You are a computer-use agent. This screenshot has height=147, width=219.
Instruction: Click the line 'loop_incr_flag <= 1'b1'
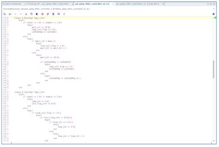point(61,67)
